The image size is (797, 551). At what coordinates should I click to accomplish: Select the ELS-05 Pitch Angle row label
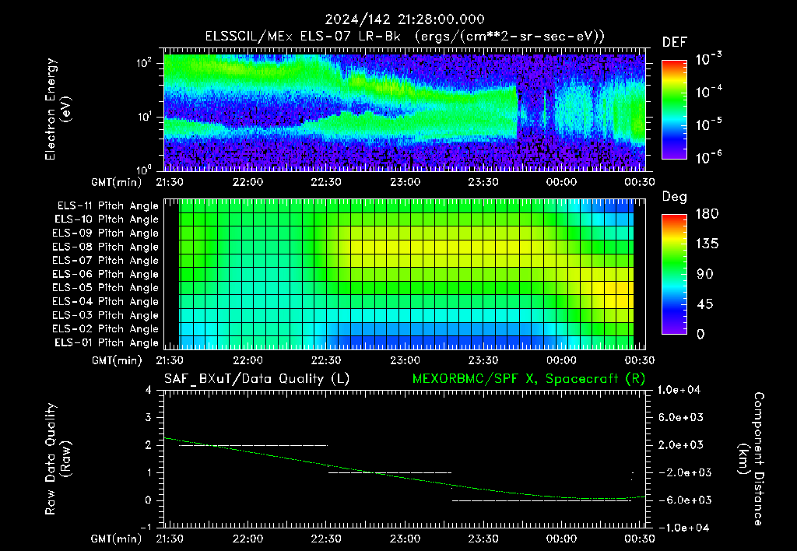click(105, 288)
